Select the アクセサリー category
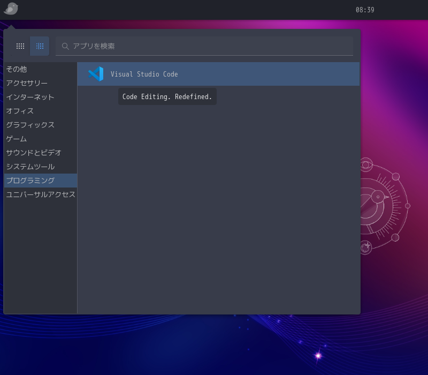This screenshot has width=428, height=375. [41, 83]
